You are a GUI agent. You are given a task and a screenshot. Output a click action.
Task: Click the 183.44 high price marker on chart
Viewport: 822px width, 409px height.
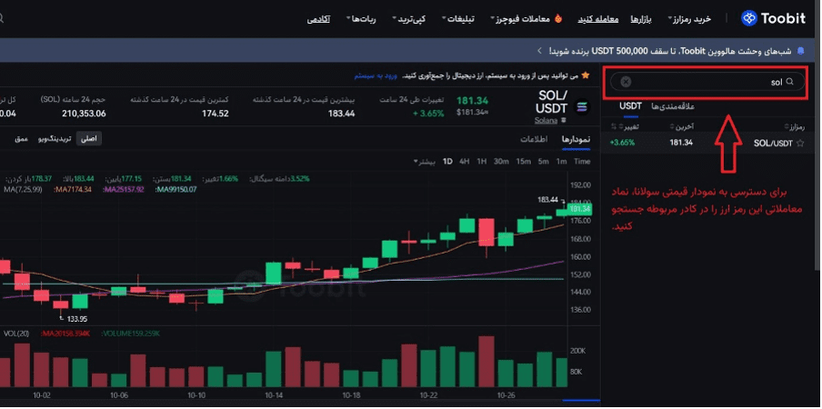[x=548, y=200]
